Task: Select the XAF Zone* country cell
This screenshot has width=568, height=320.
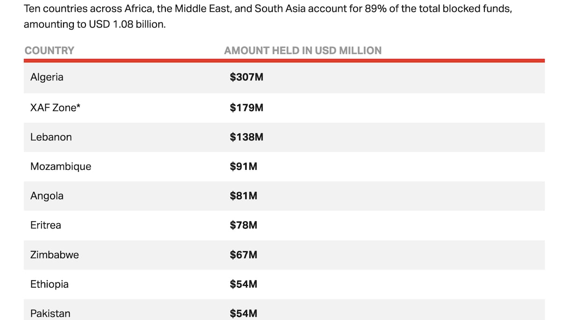Action: pyautogui.click(x=55, y=108)
